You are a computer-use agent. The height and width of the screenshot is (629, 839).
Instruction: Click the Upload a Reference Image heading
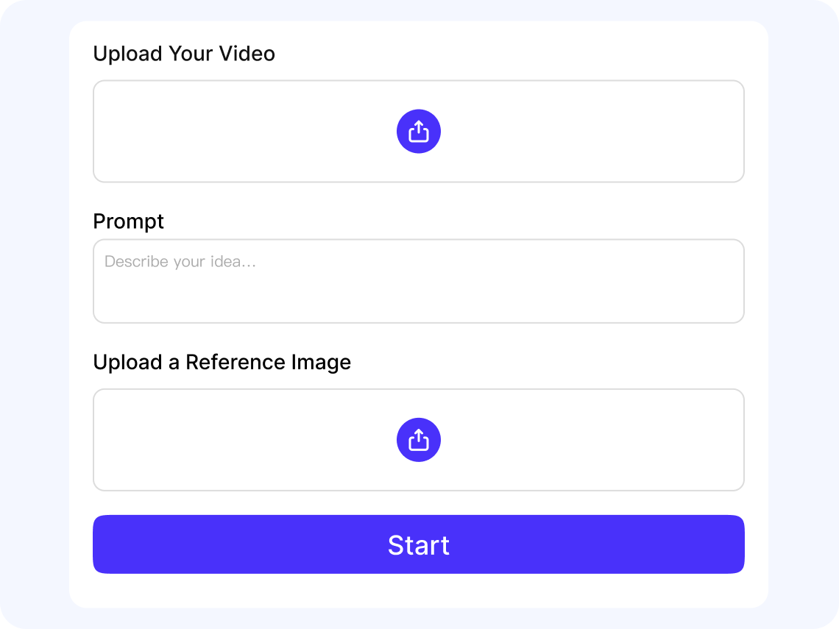click(222, 362)
